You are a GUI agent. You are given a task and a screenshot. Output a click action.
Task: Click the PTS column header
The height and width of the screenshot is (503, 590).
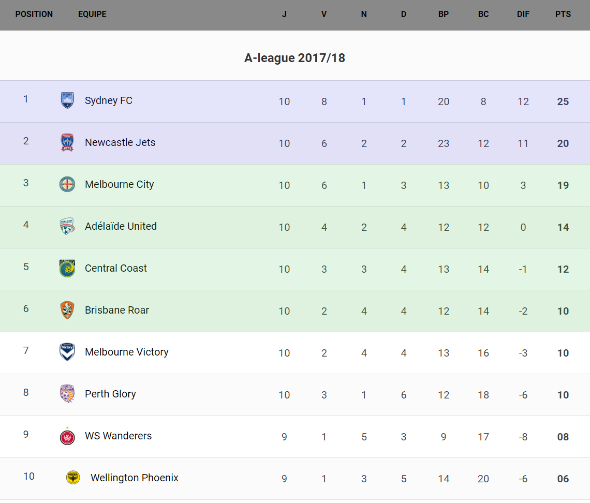pyautogui.click(x=563, y=14)
